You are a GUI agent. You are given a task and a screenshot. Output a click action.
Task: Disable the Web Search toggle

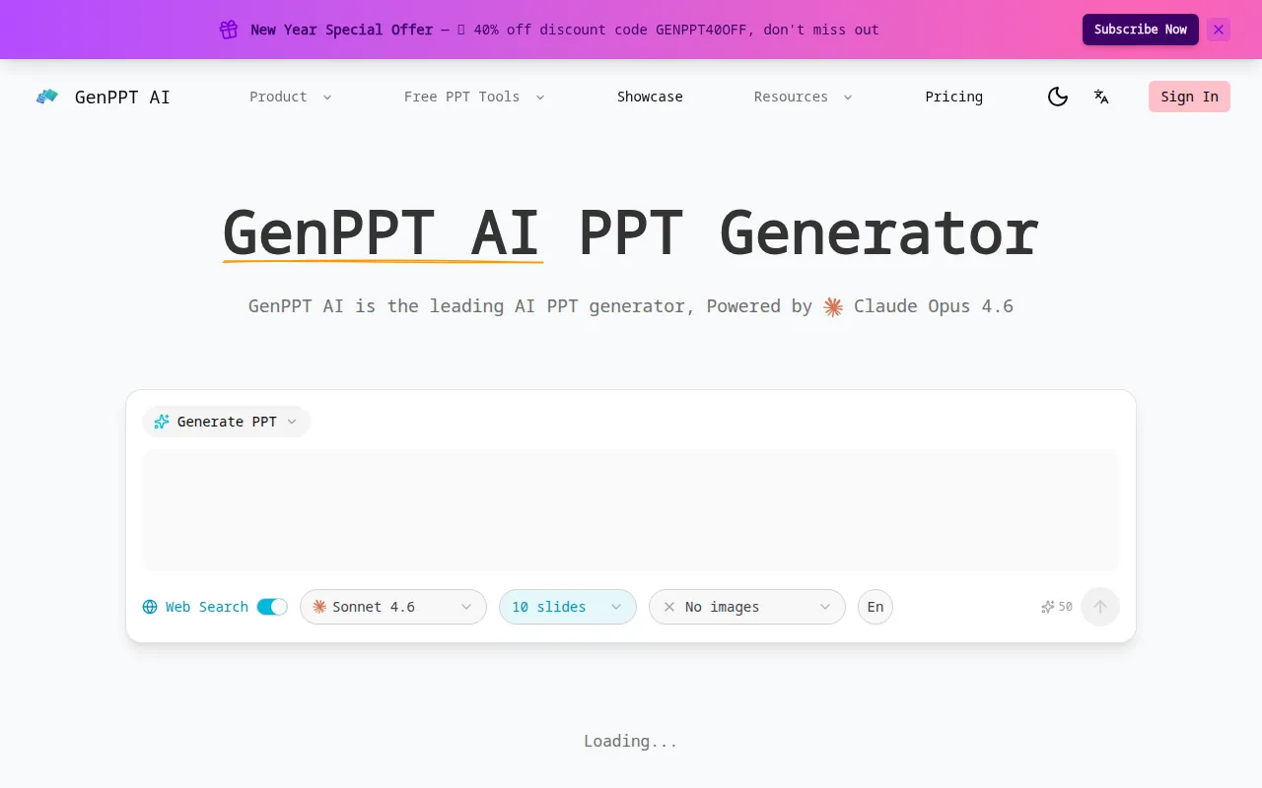(273, 607)
